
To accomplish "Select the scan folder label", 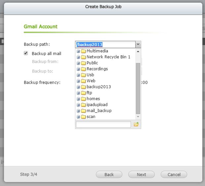I will coord(91,116).
